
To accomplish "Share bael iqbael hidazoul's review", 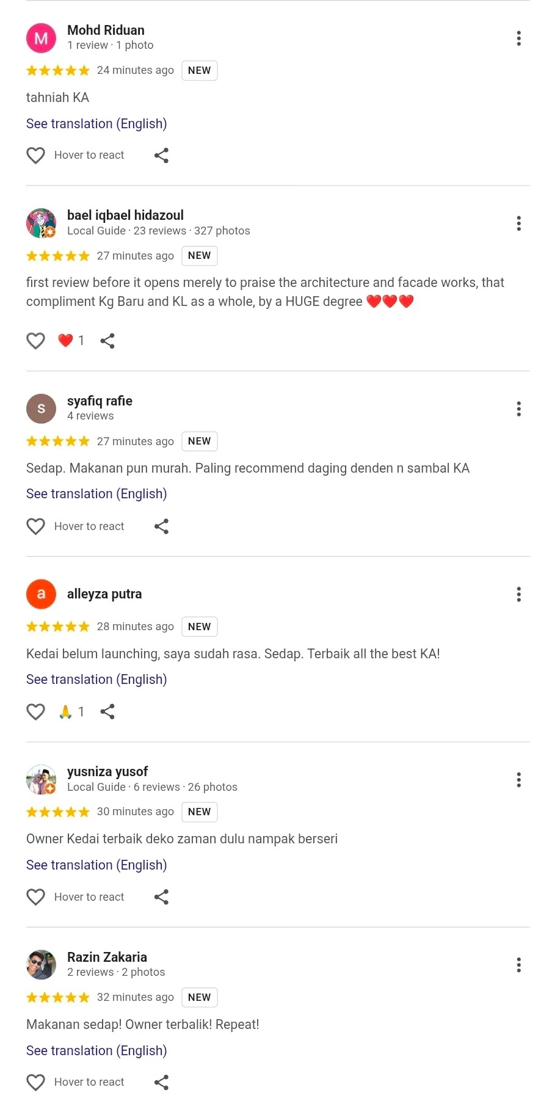I will coord(107,341).
